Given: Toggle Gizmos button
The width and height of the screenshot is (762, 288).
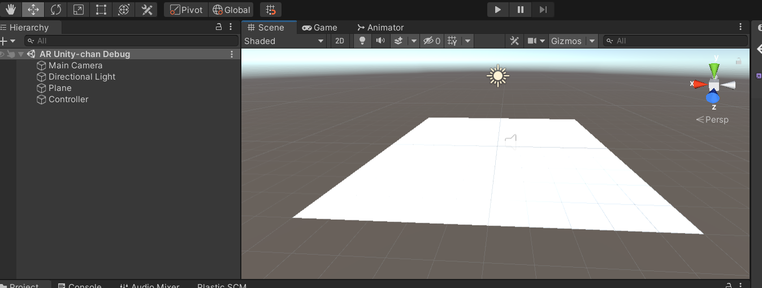Looking at the screenshot, I should pos(566,41).
